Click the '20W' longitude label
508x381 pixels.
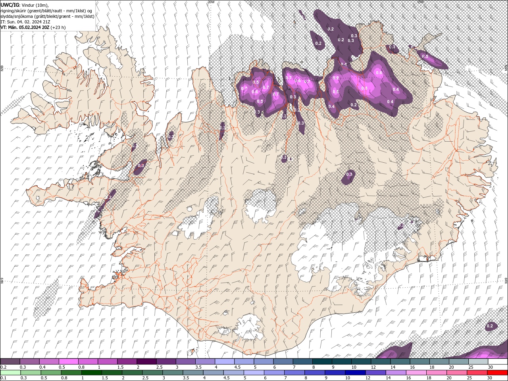(x=211, y=2)
